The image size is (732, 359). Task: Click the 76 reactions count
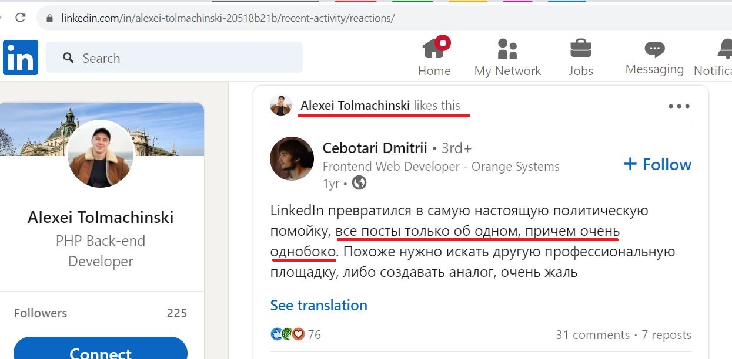coord(315,335)
